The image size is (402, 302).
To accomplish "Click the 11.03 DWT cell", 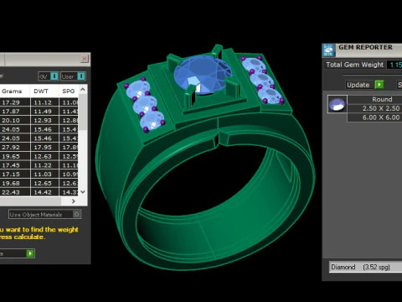I will click(44, 174).
